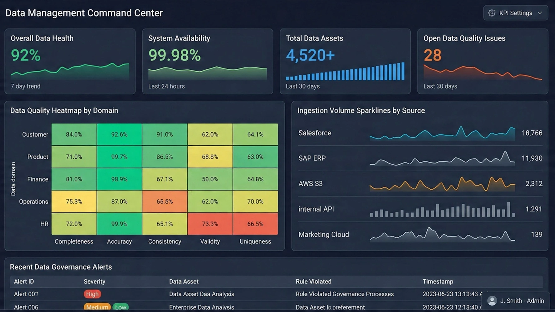Screen dimensions: 555x312
Task: Open KPI Settings via the gear icon
Action: 492,13
